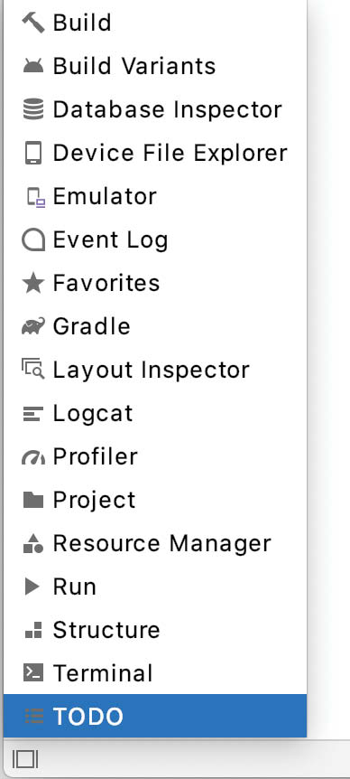Choose the Layout Inspector menu entry

(x=154, y=371)
